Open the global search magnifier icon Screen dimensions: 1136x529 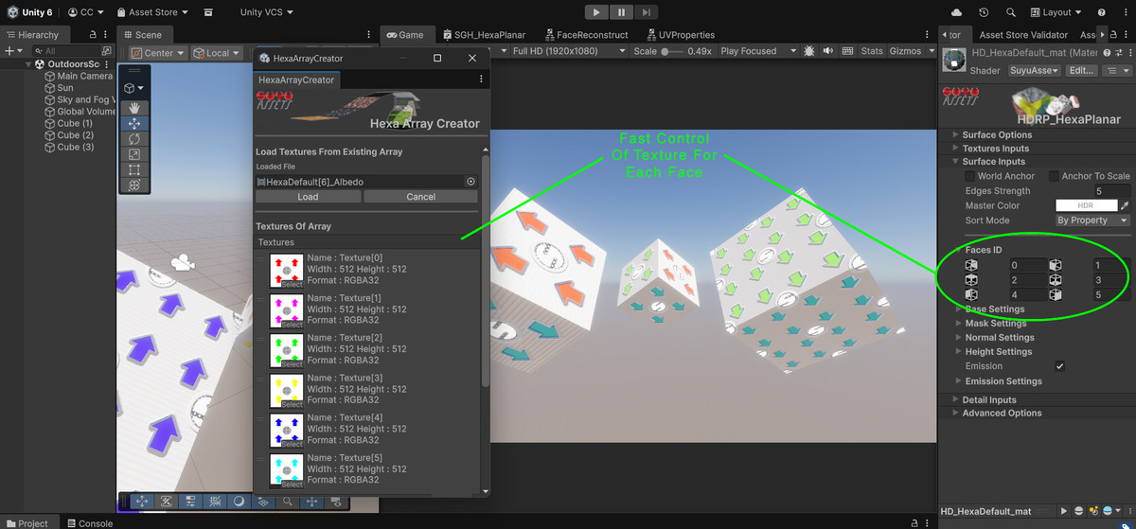pos(1011,12)
